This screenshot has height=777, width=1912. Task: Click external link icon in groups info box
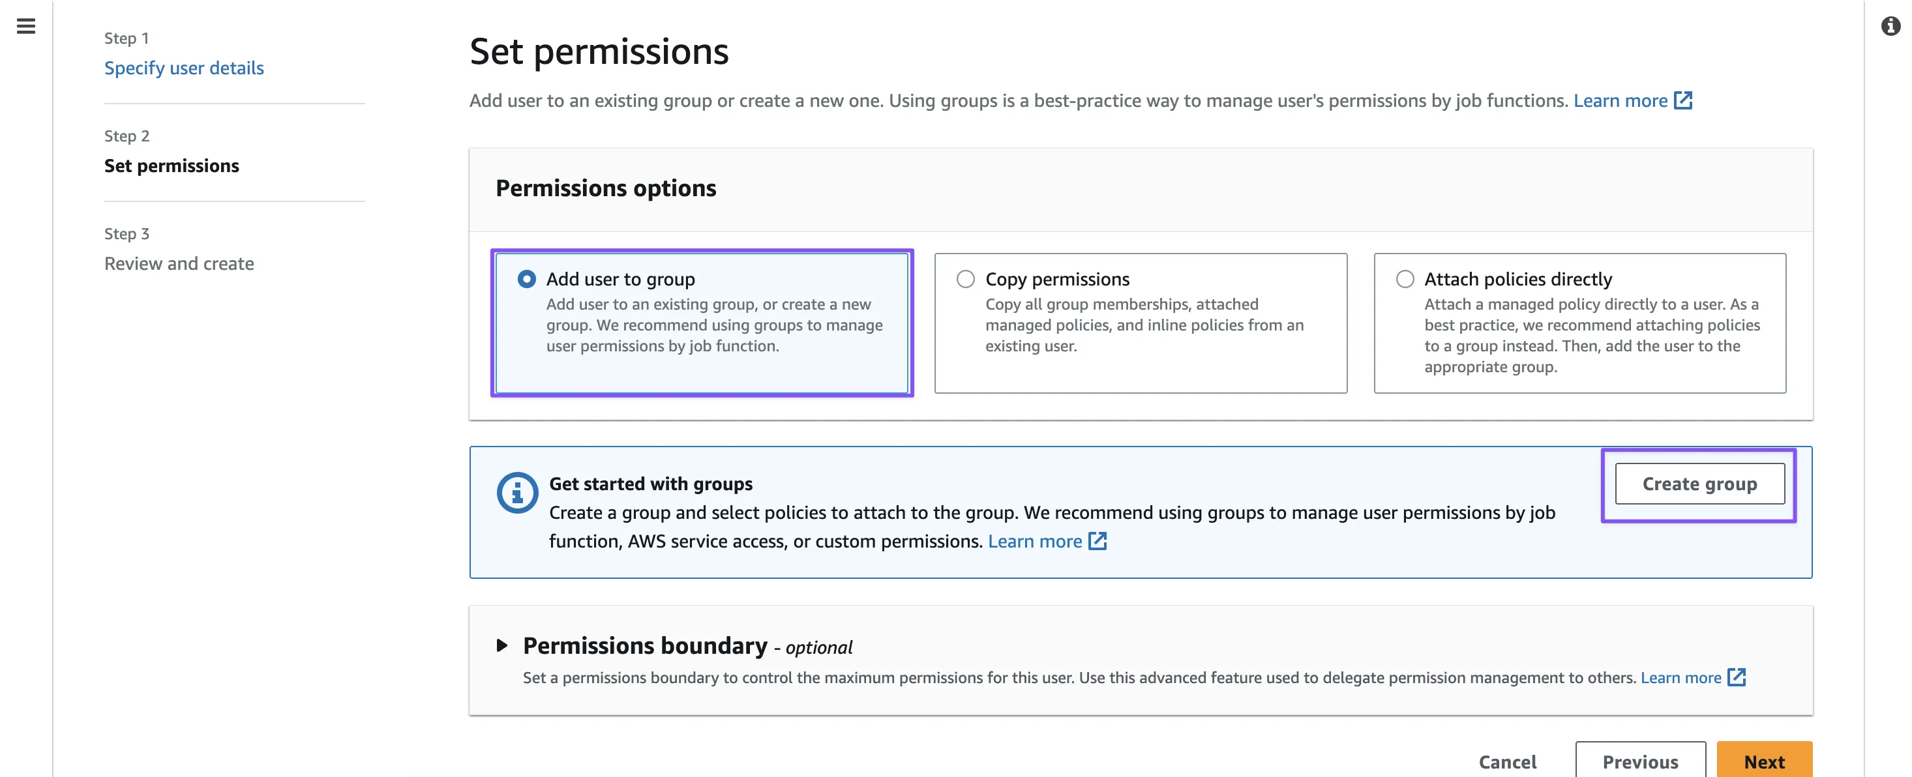coord(1097,541)
